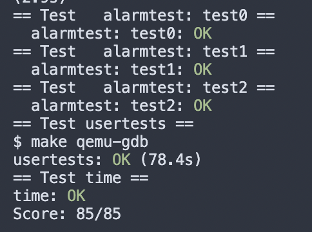Select the 'alarmtest: test2:' result text
The height and width of the screenshot is (232, 312).
pos(107,106)
